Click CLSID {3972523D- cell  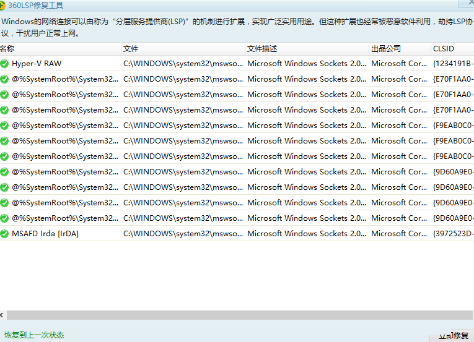point(453,234)
